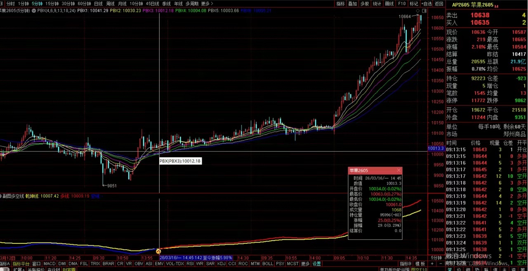Apply the VOL-TDX indicator

175,264
